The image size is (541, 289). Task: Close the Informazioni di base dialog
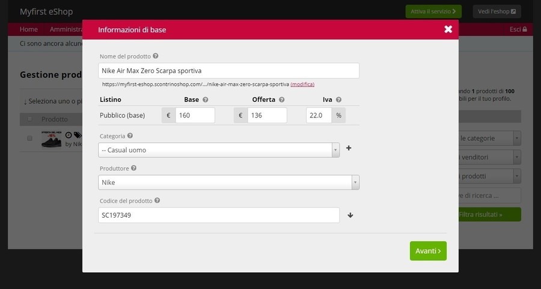[448, 29]
